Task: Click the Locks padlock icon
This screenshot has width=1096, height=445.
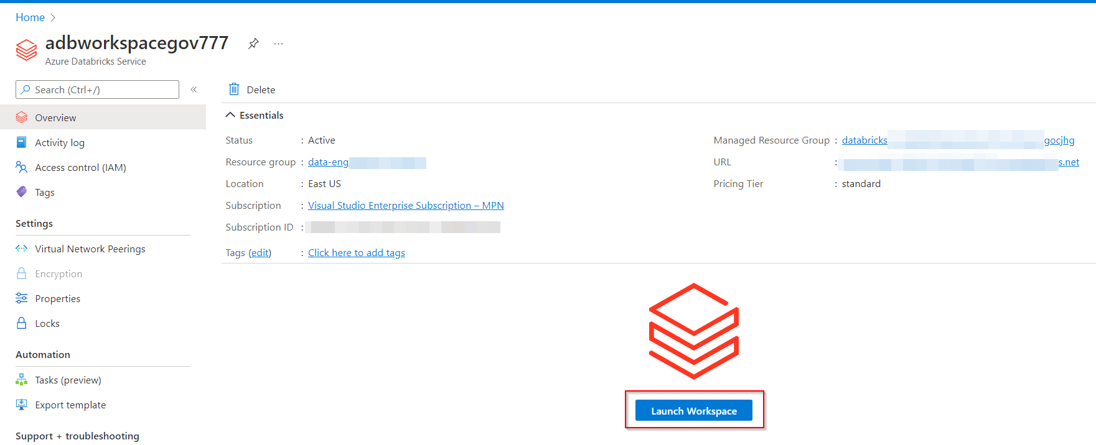Action: click(21, 323)
